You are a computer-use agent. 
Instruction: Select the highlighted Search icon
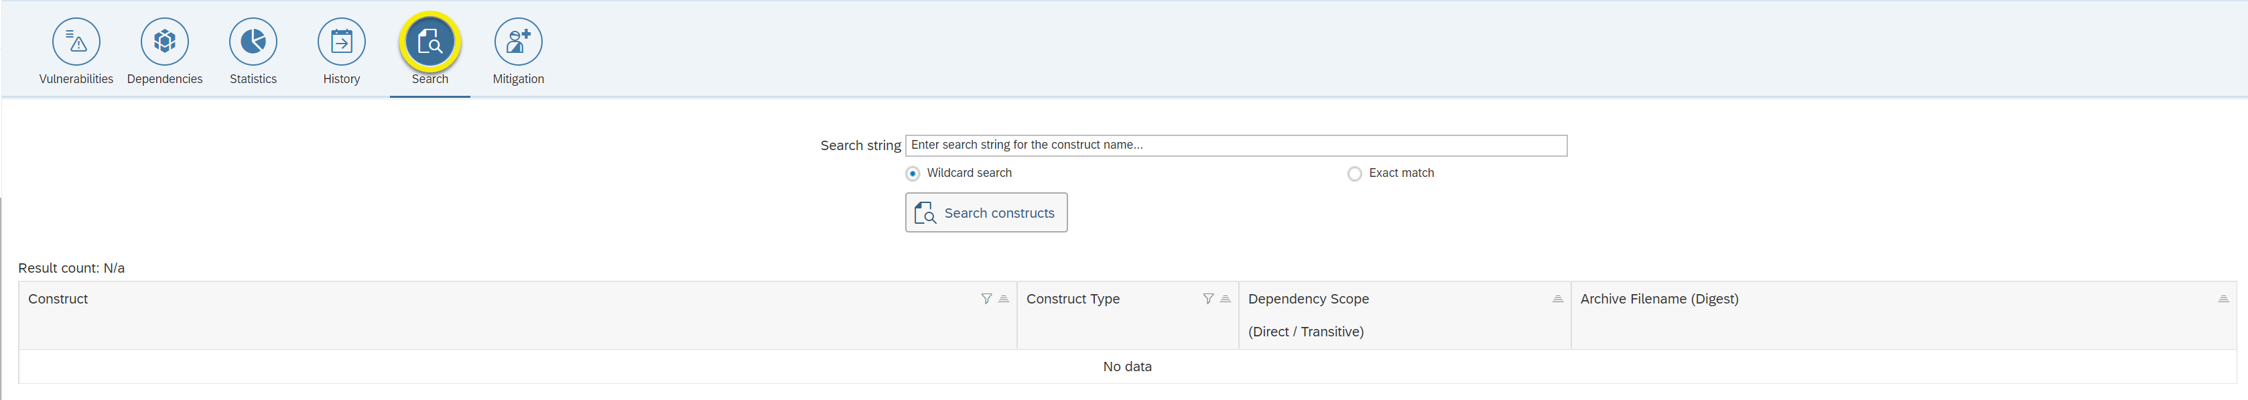click(x=429, y=41)
